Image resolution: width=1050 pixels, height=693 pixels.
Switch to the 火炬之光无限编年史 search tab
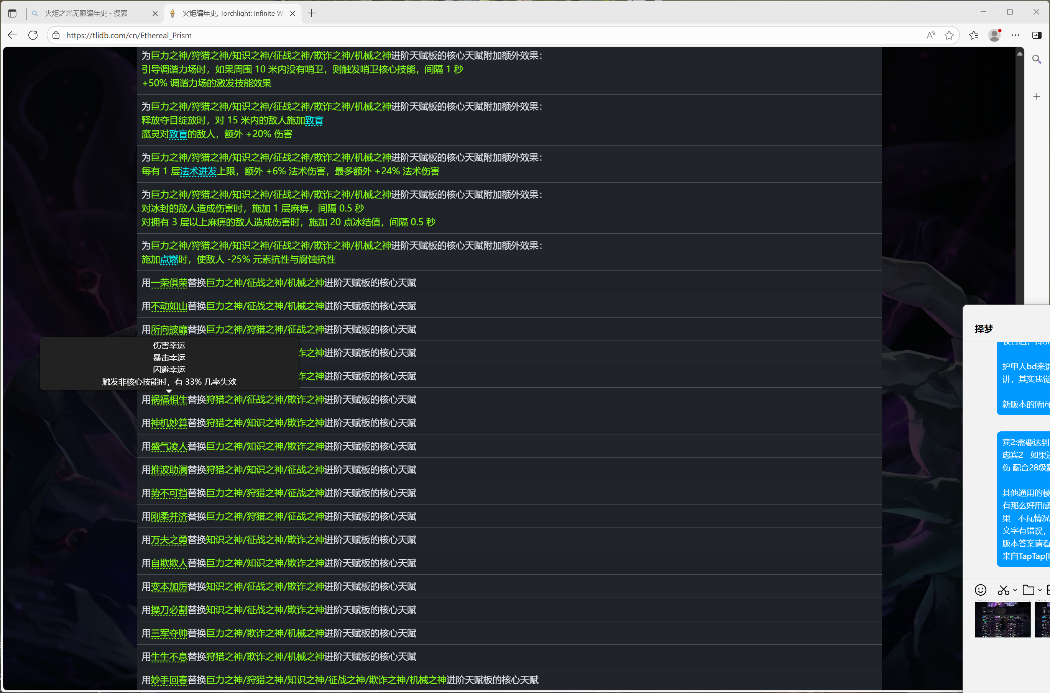tap(86, 13)
